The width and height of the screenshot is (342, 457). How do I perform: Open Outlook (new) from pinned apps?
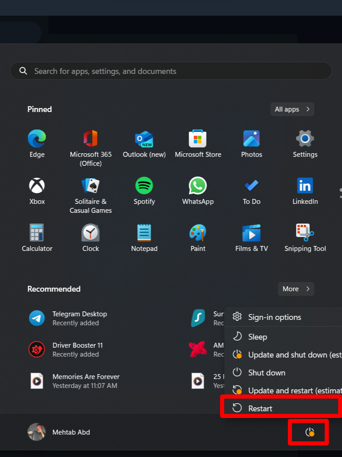pyautogui.click(x=144, y=144)
